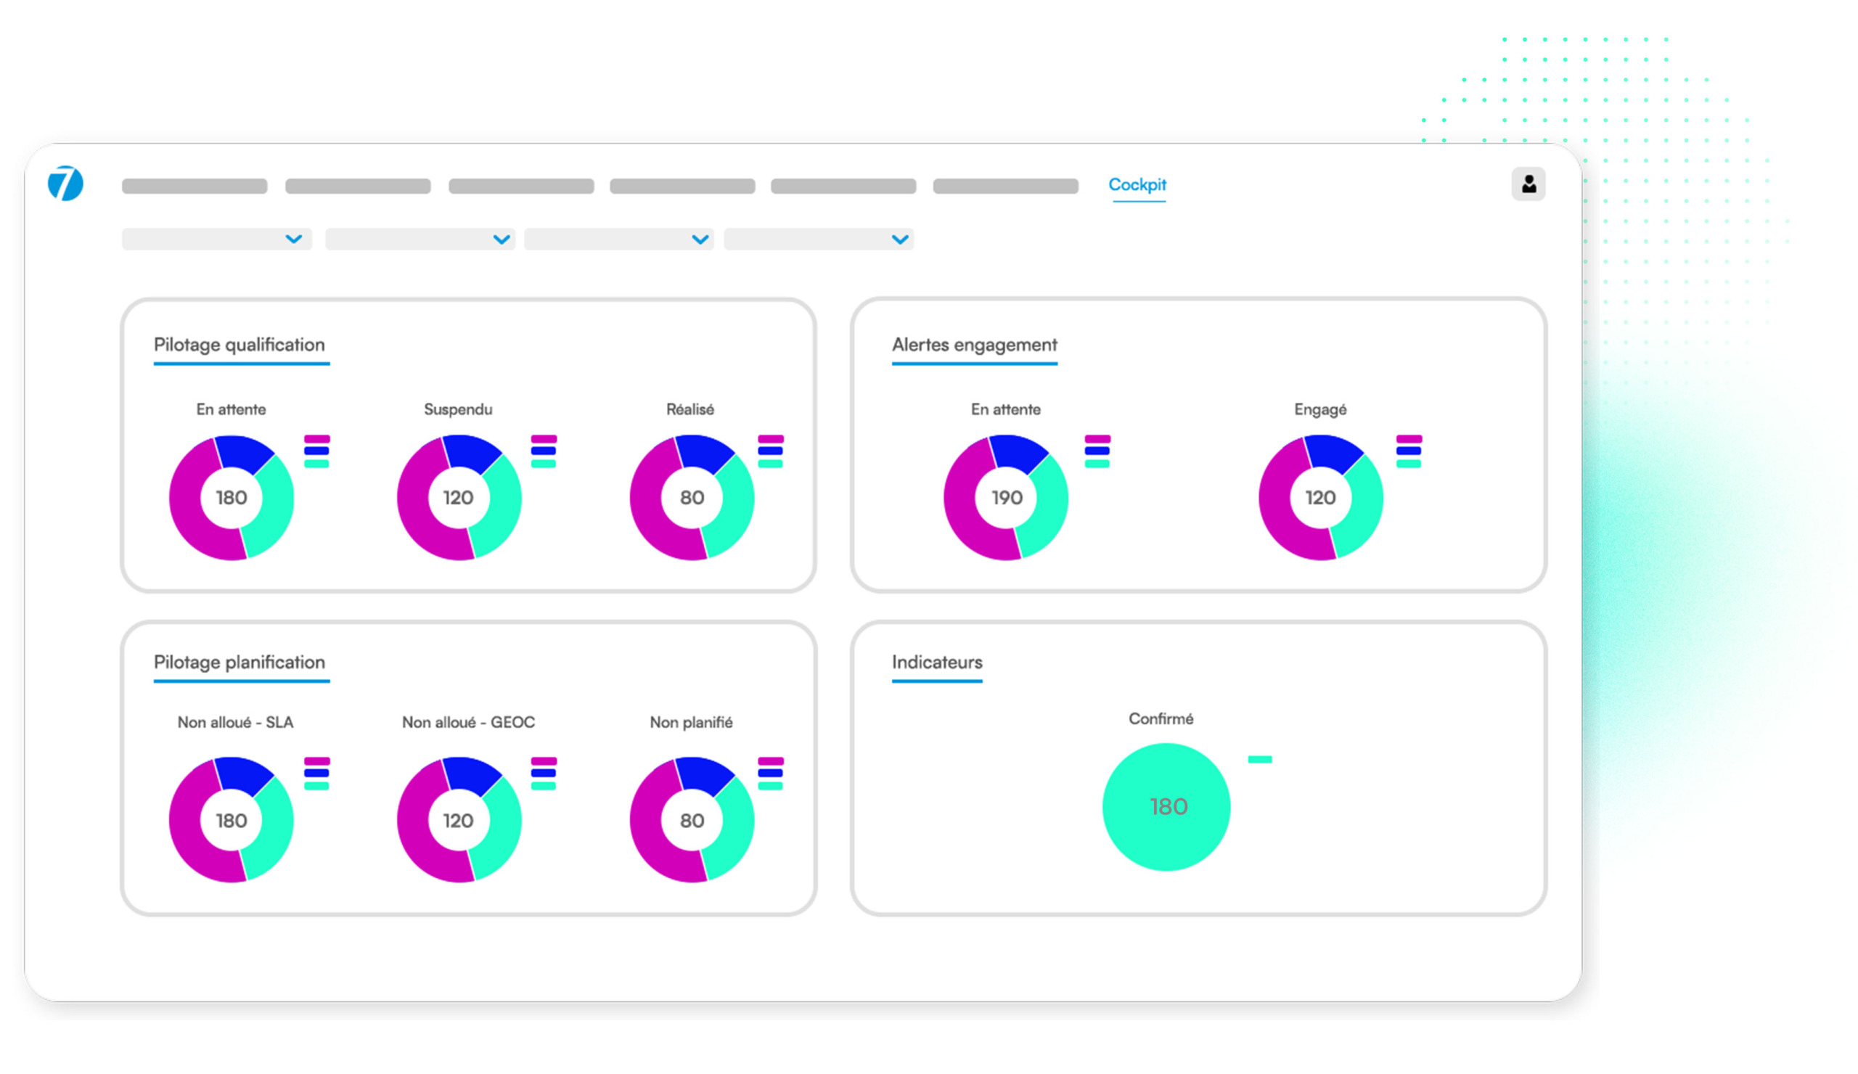Open the Alertes engagement heading
This screenshot has height=1074, width=1858.
[974, 345]
